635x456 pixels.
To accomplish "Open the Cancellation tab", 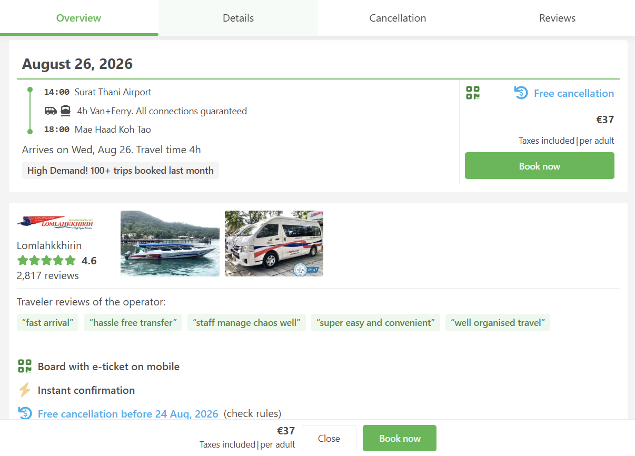I will click(x=398, y=18).
